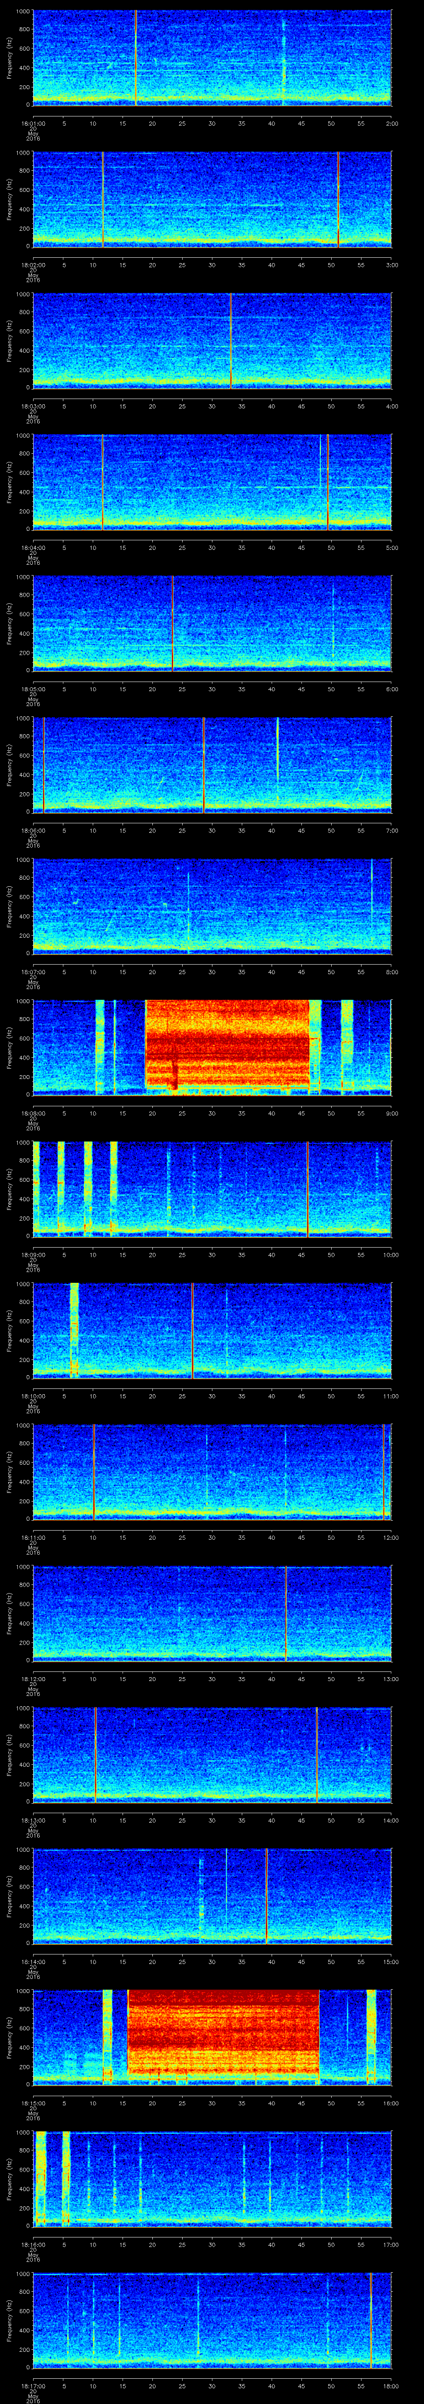Click the red vertical line in the 18:03:00 spectrogram

tap(231, 340)
